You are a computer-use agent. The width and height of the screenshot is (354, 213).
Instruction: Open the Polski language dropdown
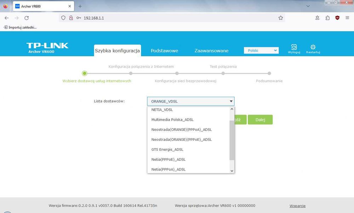click(x=261, y=50)
